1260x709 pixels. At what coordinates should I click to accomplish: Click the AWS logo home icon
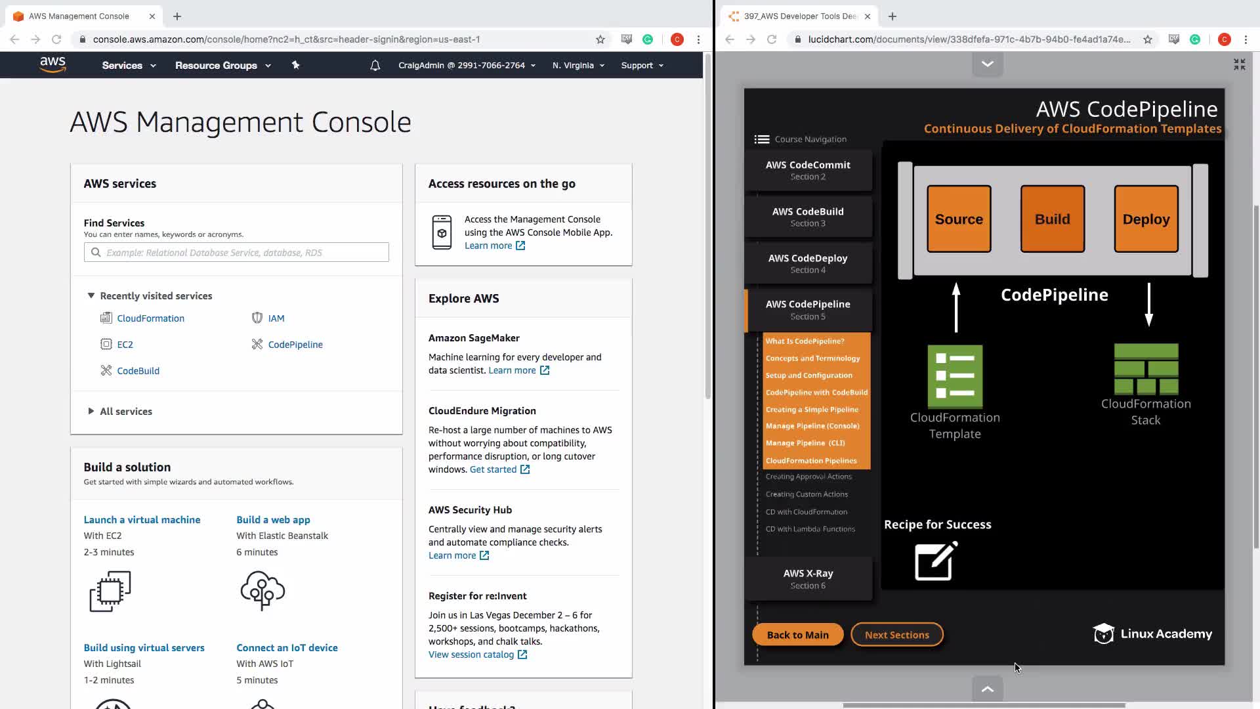point(52,64)
